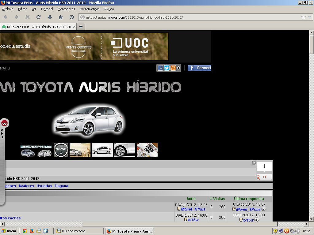Click the 0:22 system clock
The width and height of the screenshot is (314, 235).
[x=306, y=231]
